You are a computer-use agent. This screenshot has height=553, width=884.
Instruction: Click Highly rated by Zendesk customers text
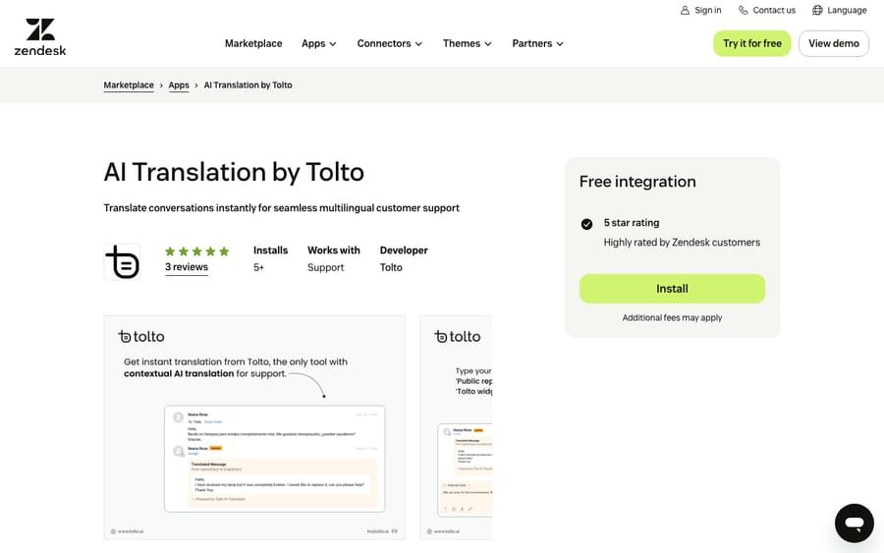[x=682, y=243]
